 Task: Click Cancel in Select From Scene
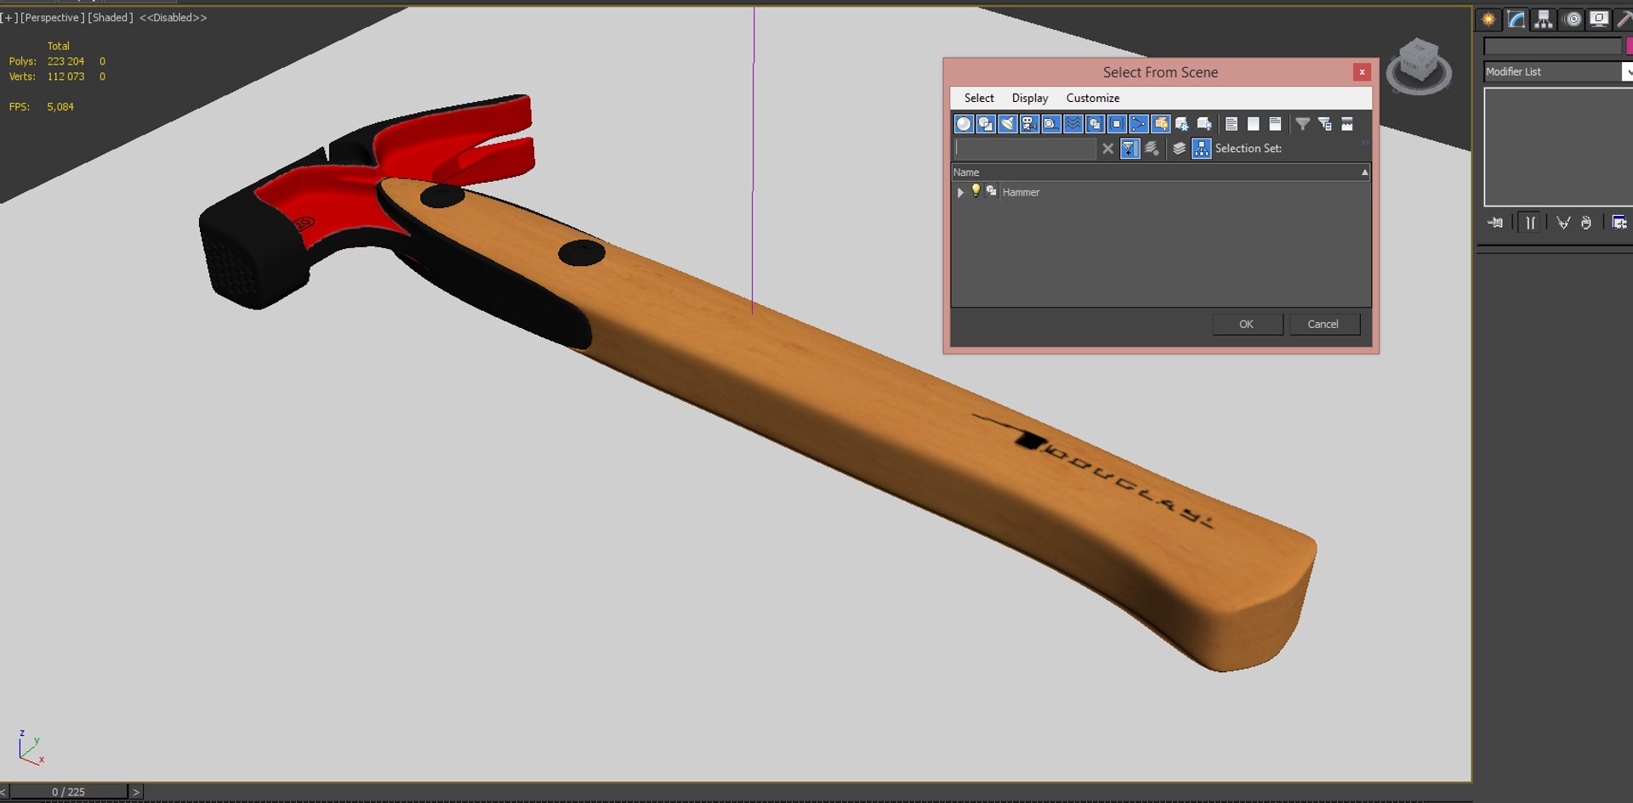tap(1323, 325)
